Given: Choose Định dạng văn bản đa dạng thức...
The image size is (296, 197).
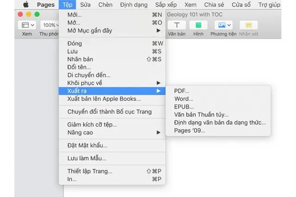Looking at the screenshot, I should [x=218, y=122].
